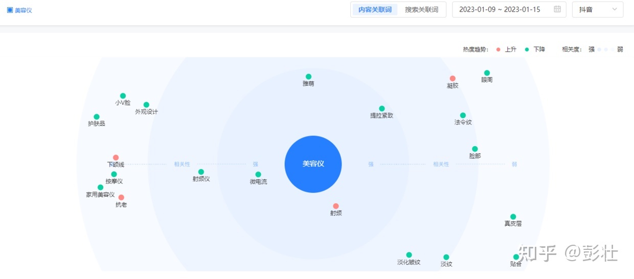Viewport: 634px width, 279px height.
Task: Select the 下颌线 rising-trend node
Action: (116, 157)
